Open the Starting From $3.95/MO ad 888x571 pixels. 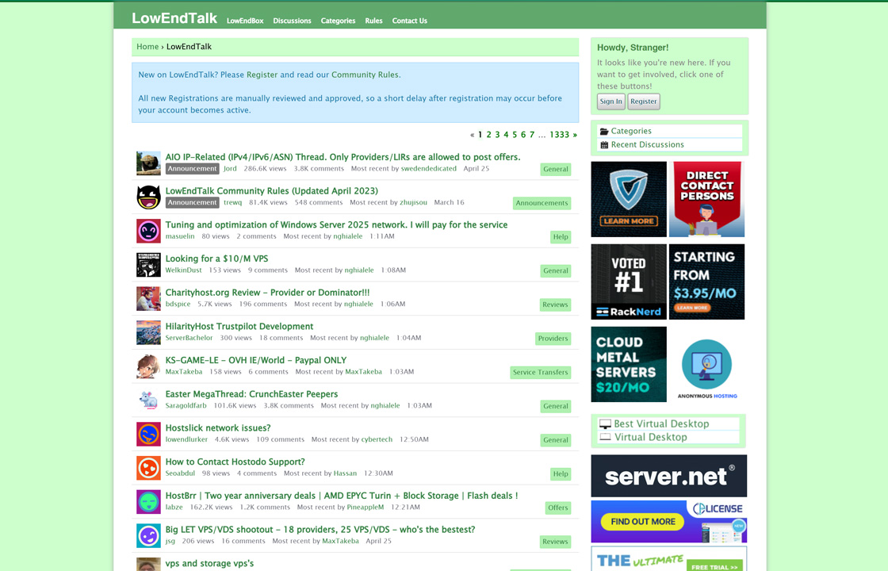point(706,282)
